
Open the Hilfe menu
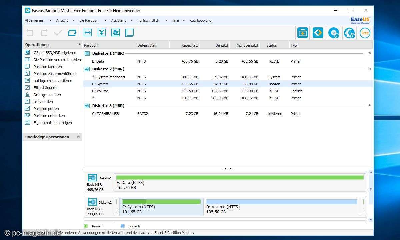(175, 20)
